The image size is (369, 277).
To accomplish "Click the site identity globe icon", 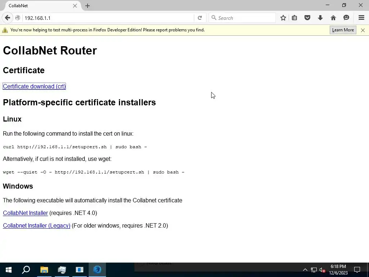I will pyautogui.click(x=18, y=18).
